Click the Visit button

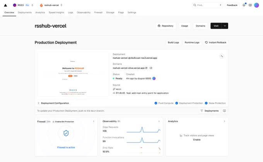pyautogui.click(x=216, y=26)
